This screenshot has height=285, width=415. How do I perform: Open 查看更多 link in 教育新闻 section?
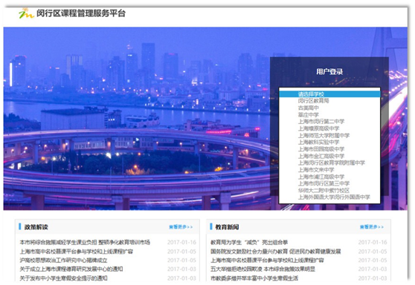coord(372,227)
